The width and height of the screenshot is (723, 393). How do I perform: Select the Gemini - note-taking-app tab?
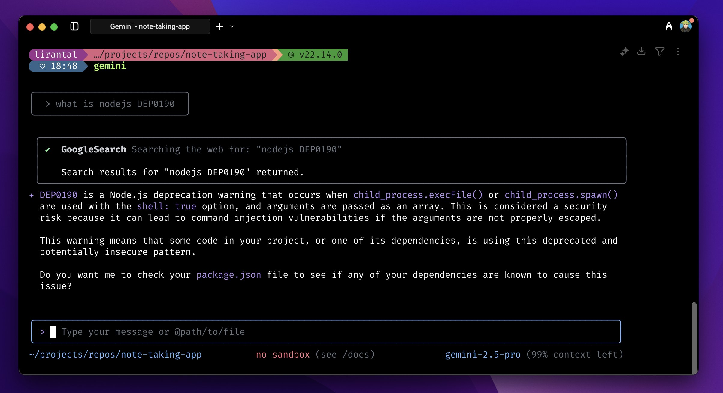point(150,26)
